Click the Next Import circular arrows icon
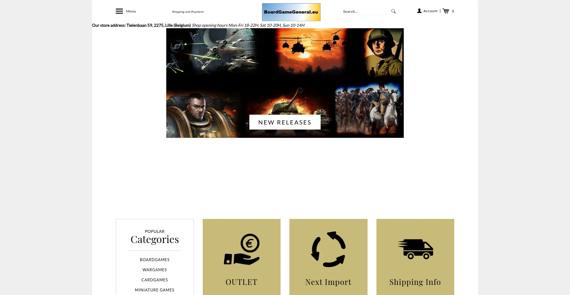570x295 pixels. tap(328, 249)
